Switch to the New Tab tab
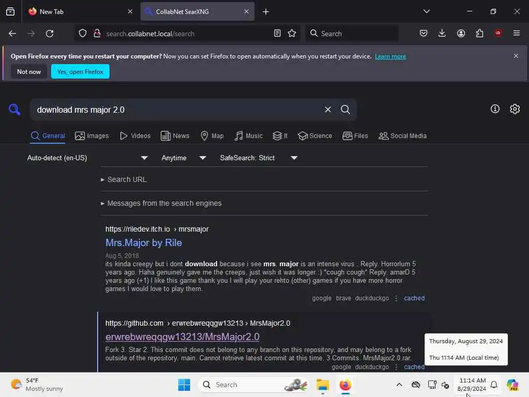529x397 pixels. tap(80, 12)
